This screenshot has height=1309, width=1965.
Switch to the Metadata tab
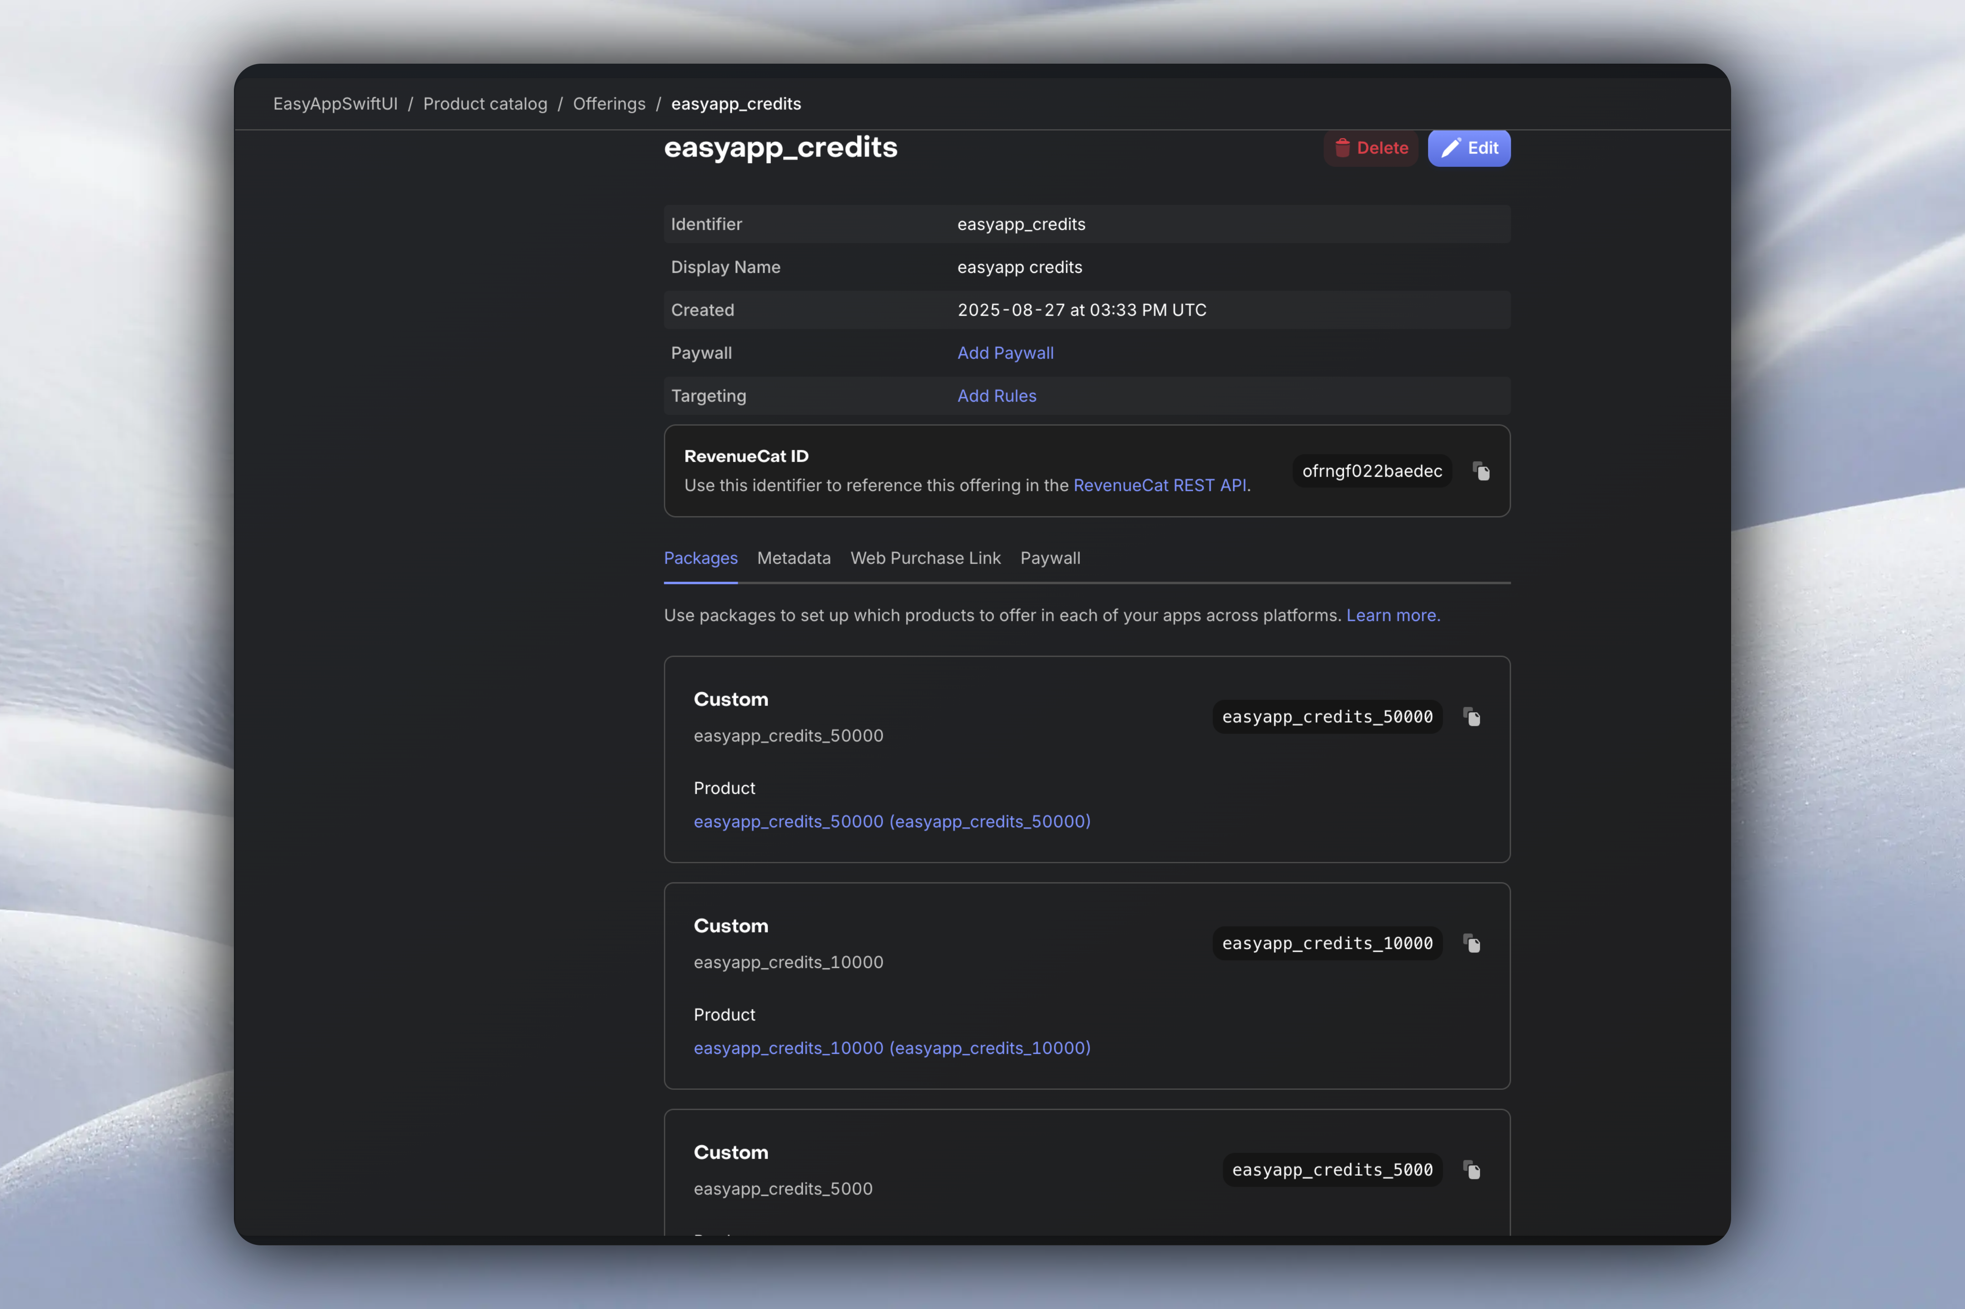[793, 558]
